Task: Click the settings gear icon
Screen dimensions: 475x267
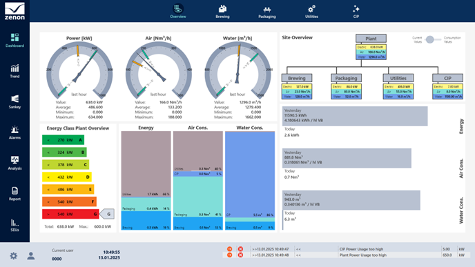Action: click(13, 256)
